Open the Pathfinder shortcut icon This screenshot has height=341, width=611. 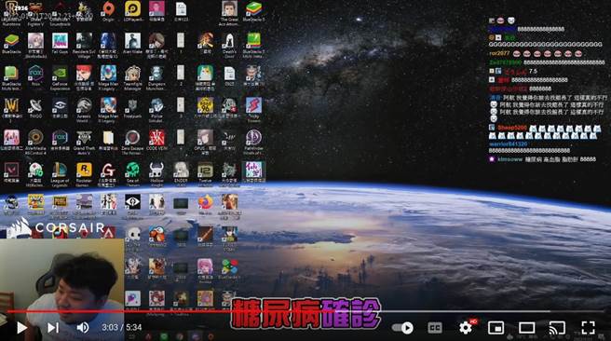[x=253, y=142]
